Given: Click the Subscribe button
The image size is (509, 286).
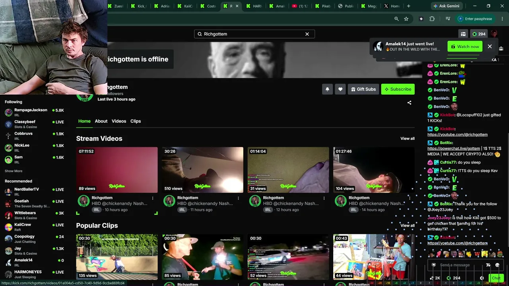Looking at the screenshot, I should (x=398, y=89).
